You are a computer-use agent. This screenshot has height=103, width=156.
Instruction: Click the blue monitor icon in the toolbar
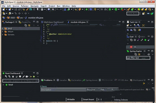[x=49, y=9]
